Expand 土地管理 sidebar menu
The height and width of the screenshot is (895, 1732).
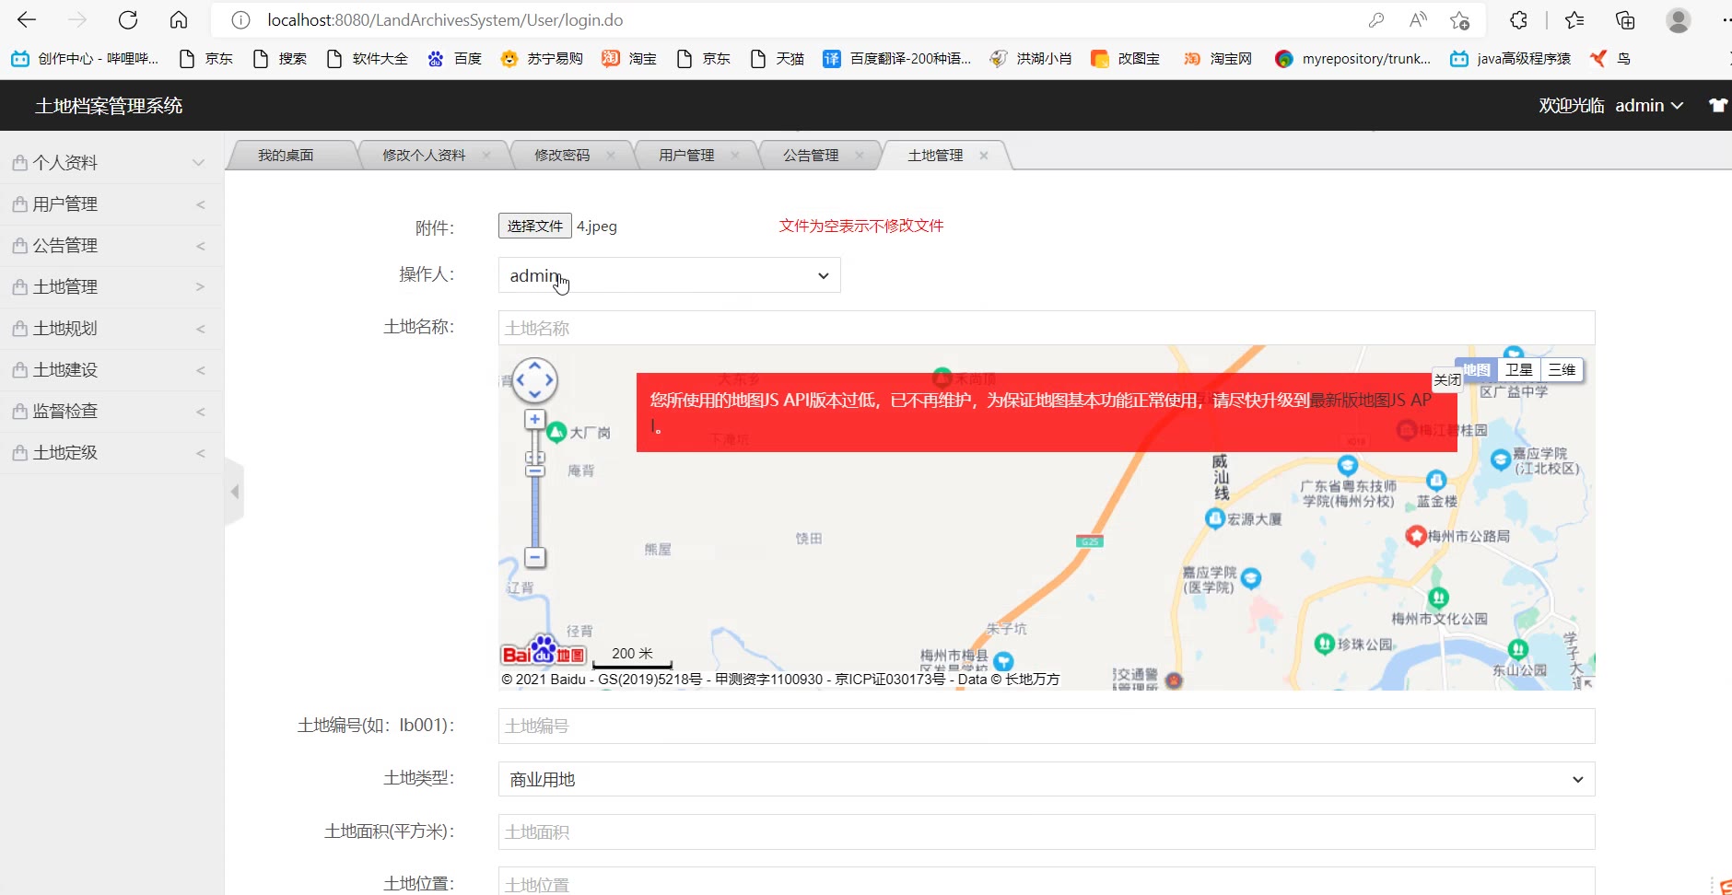tap(111, 287)
